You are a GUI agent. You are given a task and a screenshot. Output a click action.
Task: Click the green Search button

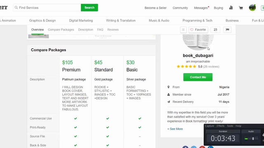coord(90,7)
